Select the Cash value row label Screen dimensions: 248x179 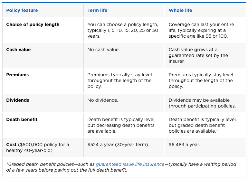pos(19,50)
